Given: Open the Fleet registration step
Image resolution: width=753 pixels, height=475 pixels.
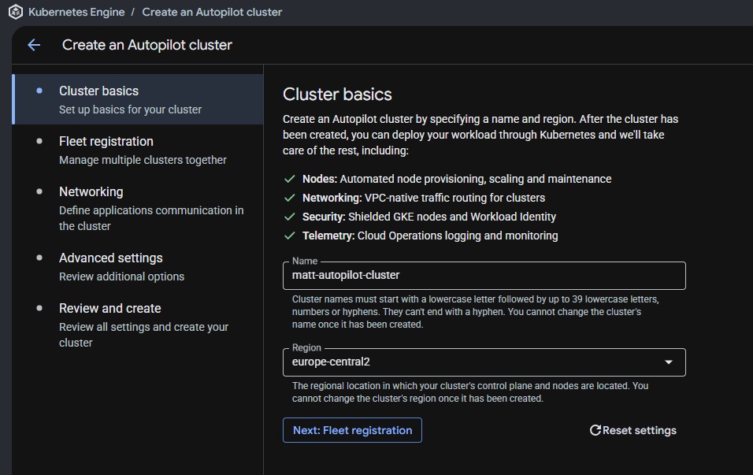Looking at the screenshot, I should pos(138,150).
